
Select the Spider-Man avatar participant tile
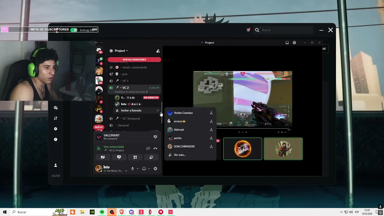[x=283, y=149]
